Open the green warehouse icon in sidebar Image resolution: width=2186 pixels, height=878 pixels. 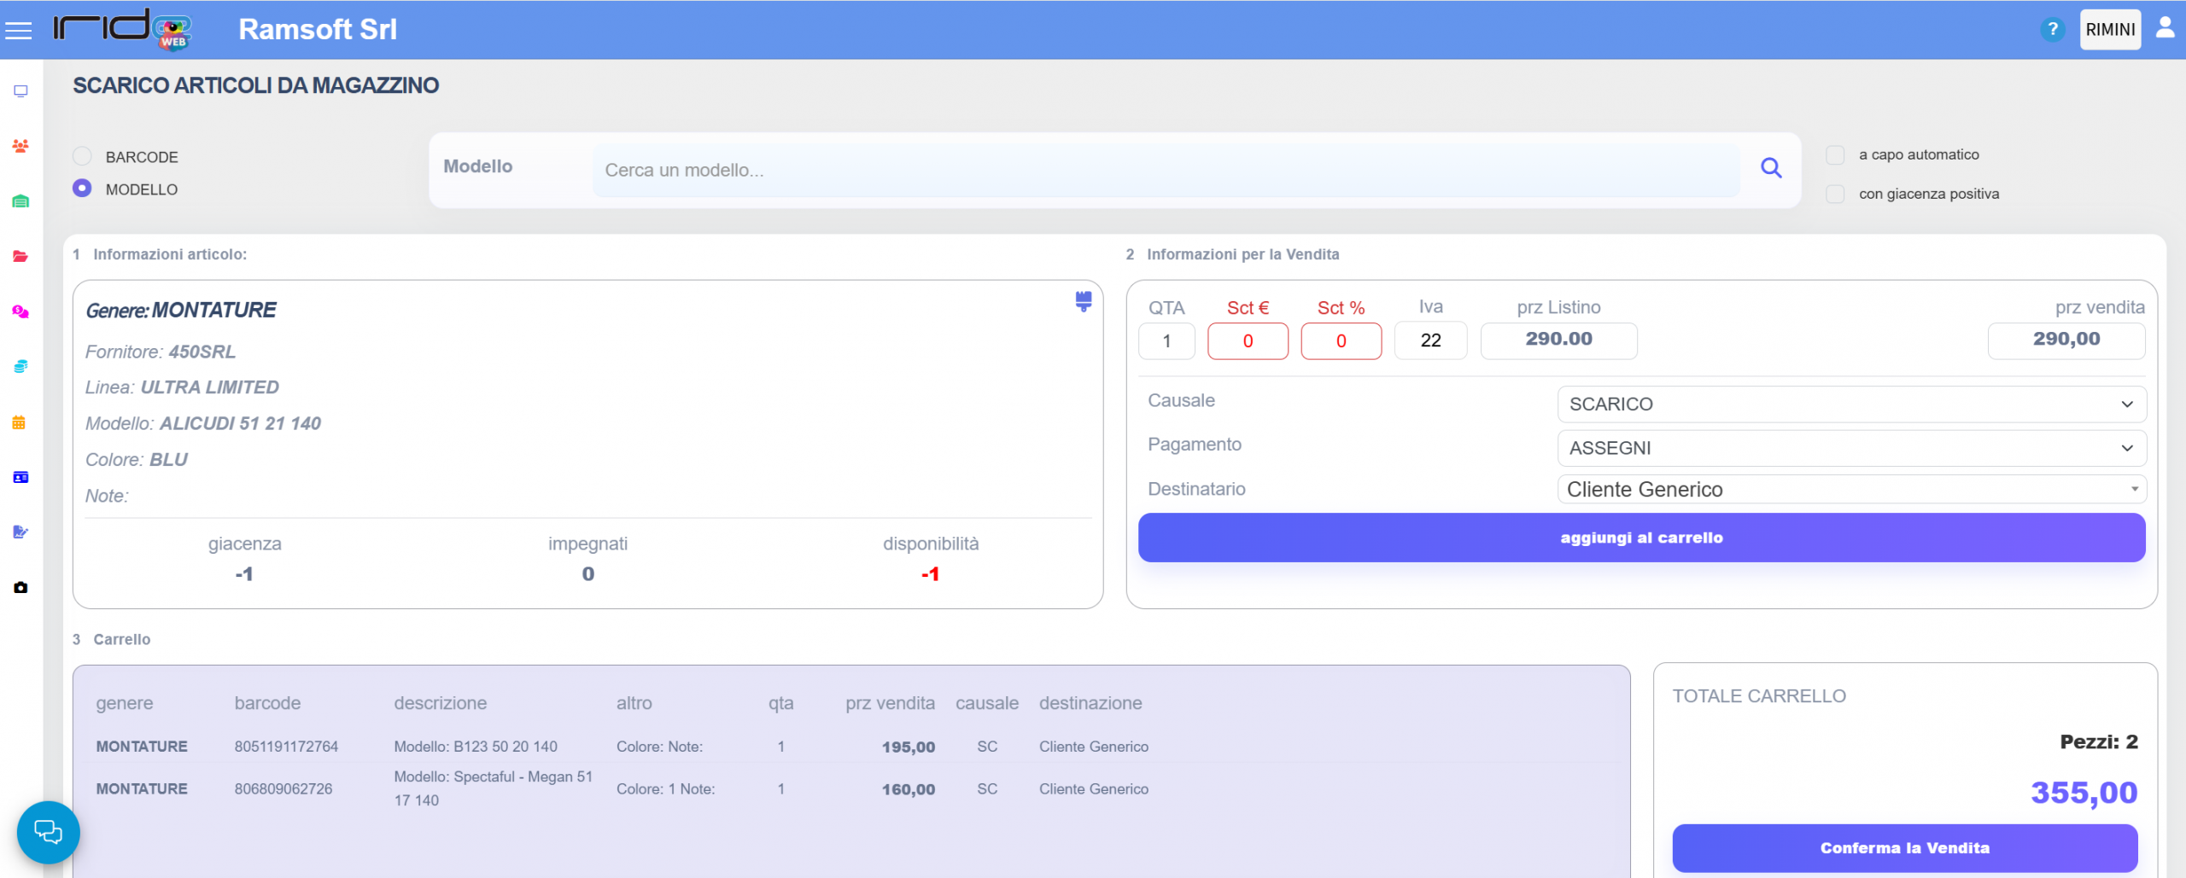click(20, 201)
